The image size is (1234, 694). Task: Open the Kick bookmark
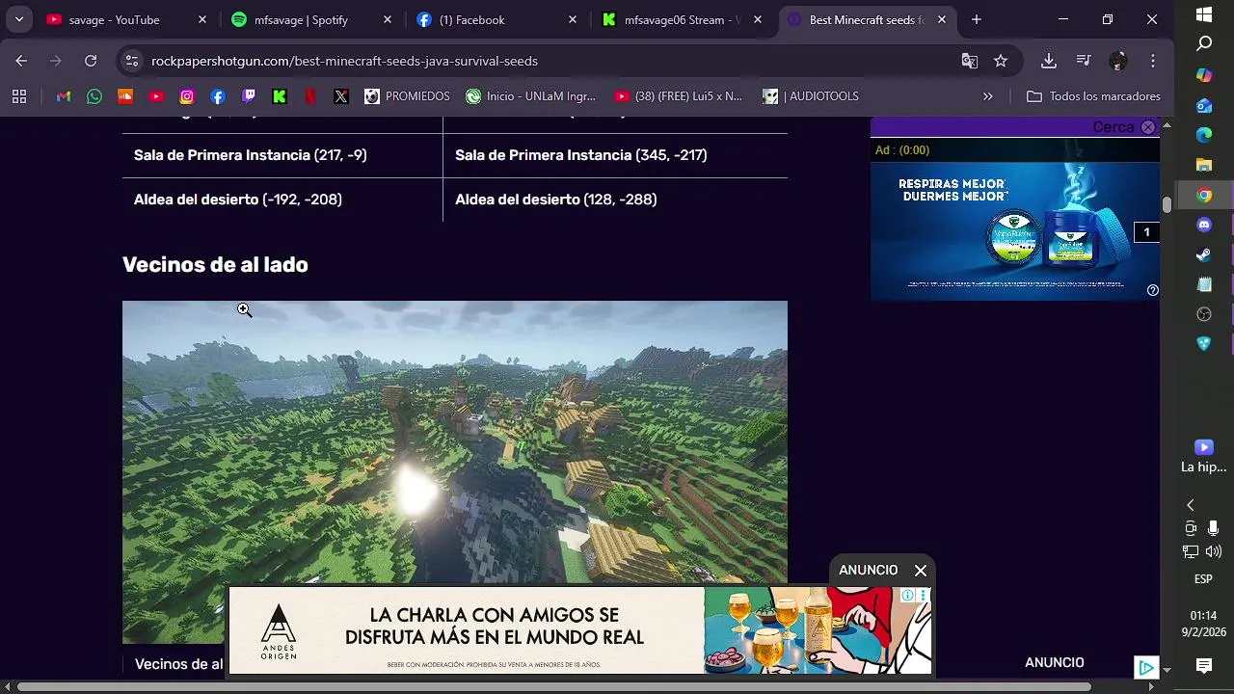pyautogui.click(x=280, y=96)
